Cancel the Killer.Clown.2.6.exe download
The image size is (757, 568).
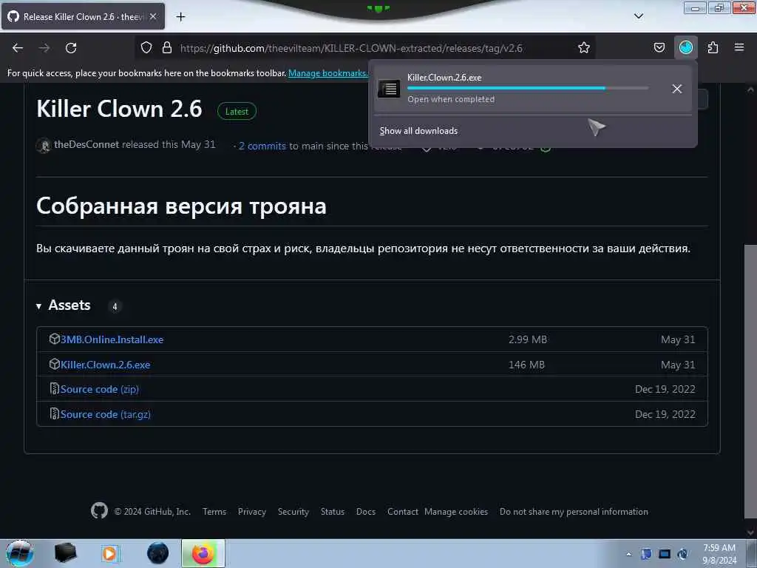(677, 89)
